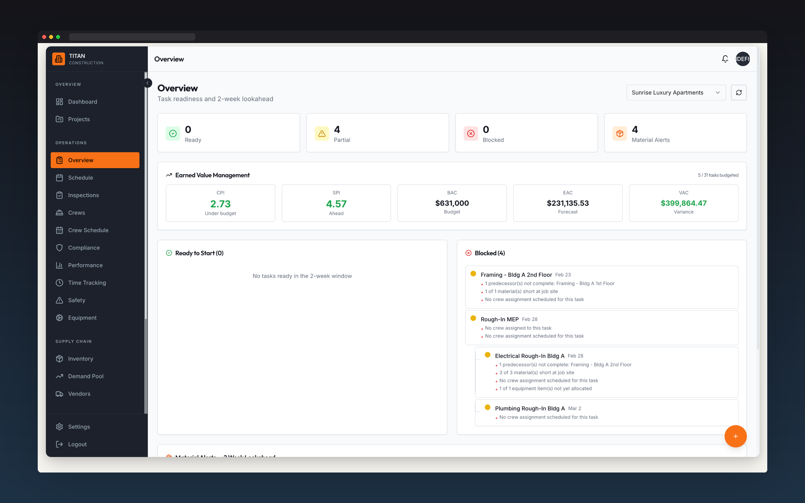The image size is (805, 503).
Task: Open the Schedule page
Action: tap(95, 178)
